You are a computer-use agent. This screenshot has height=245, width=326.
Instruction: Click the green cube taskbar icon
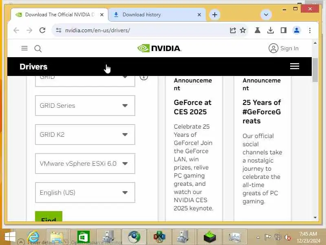tap(210, 237)
